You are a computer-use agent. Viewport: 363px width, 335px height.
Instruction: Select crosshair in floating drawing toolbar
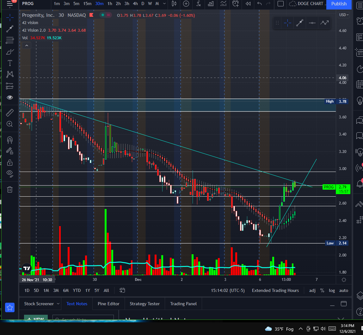coord(287,23)
